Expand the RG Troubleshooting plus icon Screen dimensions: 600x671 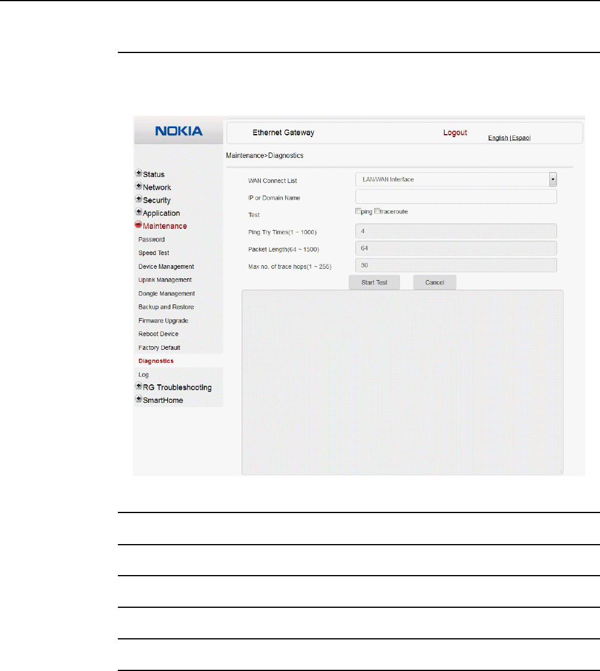[139, 386]
